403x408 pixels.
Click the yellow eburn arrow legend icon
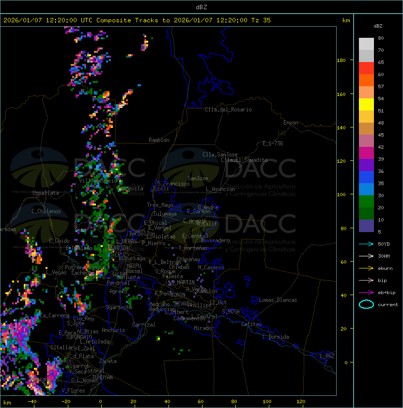tap(366, 268)
